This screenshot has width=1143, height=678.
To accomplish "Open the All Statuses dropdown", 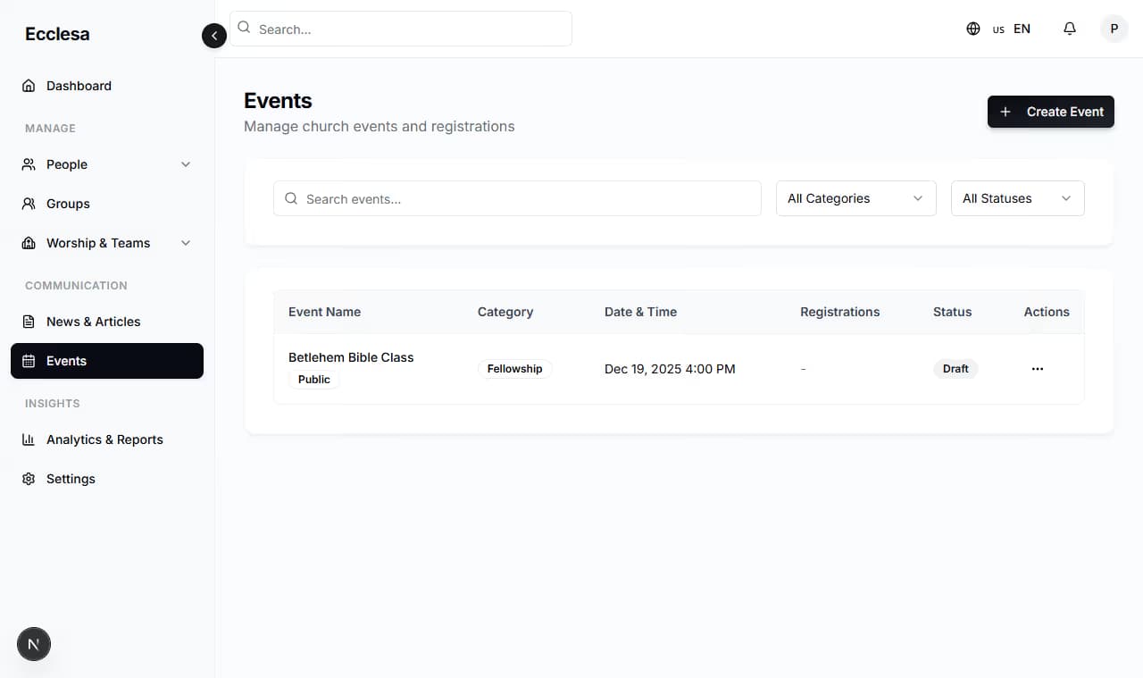I will tap(1017, 198).
